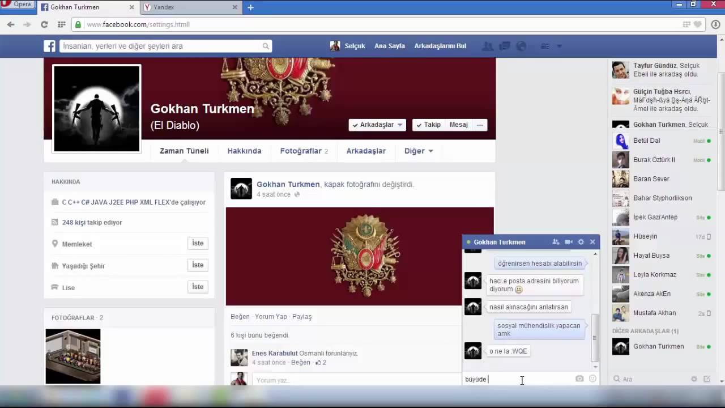Open chat options gear in chat header
725x408 pixels.
581,242
